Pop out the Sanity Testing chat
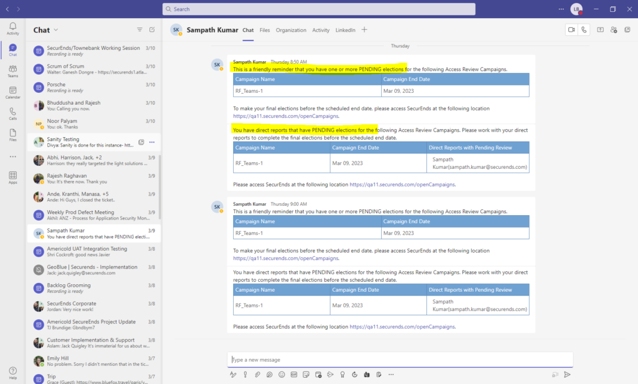 point(141,142)
